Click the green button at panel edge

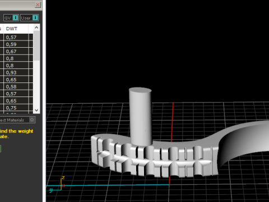coord(1,149)
